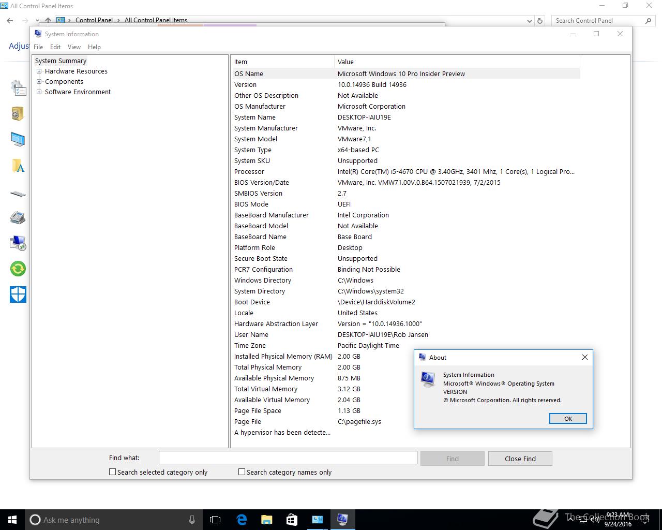This screenshot has width=662, height=530.
Task: Switch to Control Panel taskbar button
Action: [x=317, y=520]
